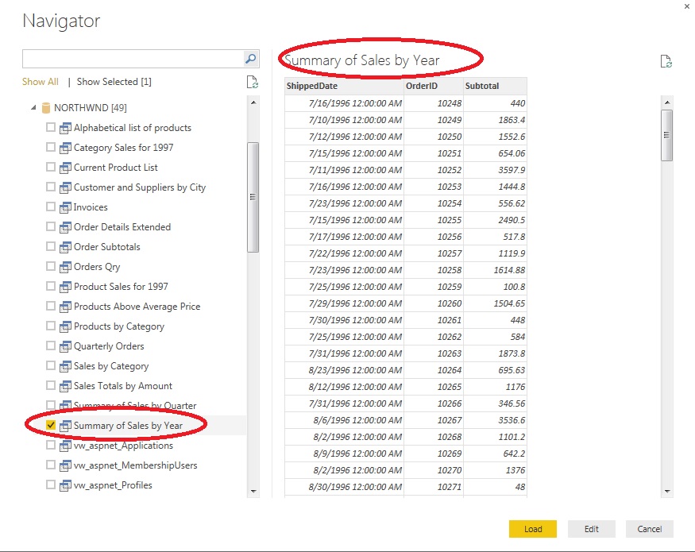
Task: Click the preview refresh icon at top right
Action: coord(666,62)
